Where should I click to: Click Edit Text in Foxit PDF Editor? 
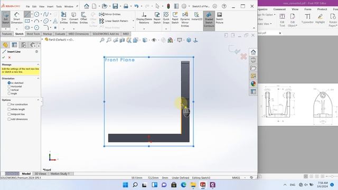point(282,20)
